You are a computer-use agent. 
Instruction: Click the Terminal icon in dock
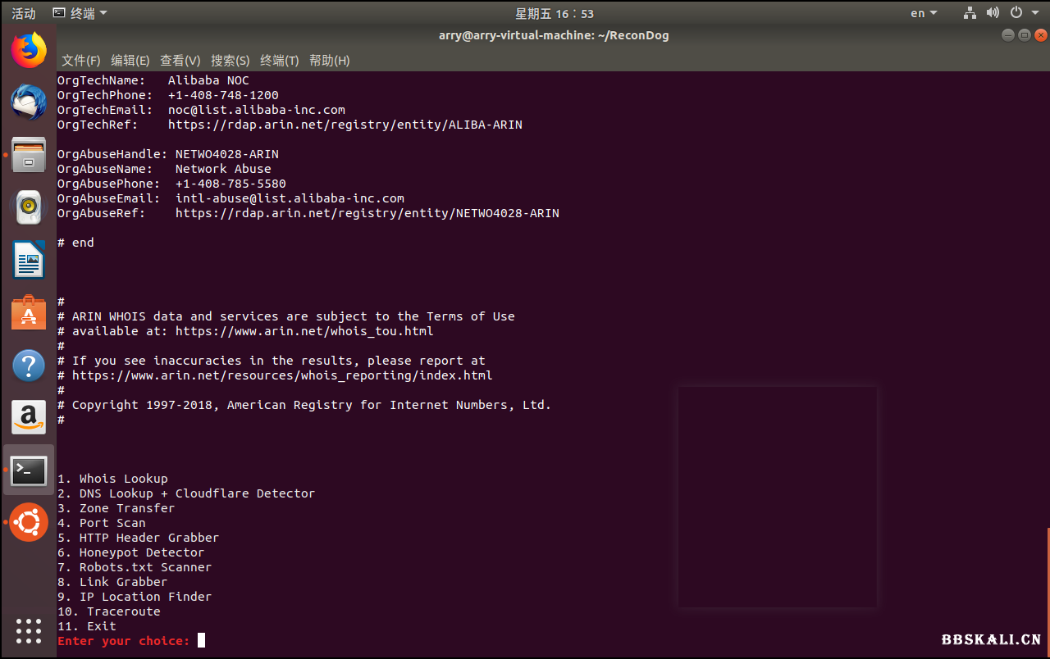tap(29, 470)
